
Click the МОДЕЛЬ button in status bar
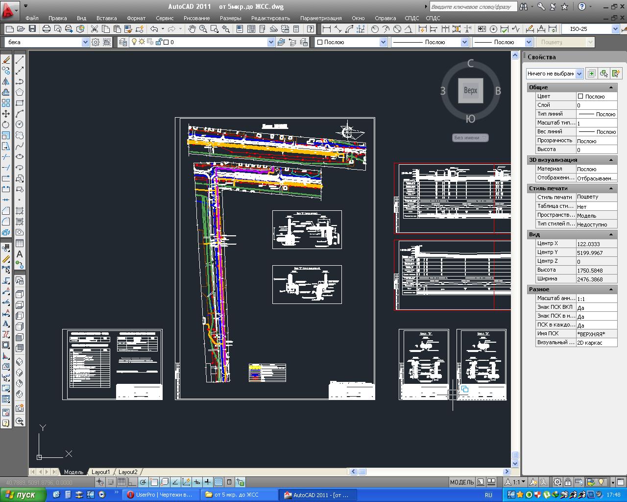[x=462, y=482]
